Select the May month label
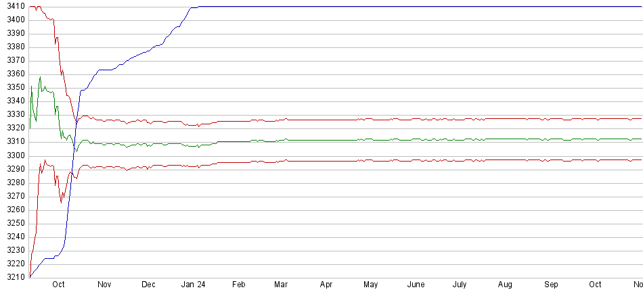 click(370, 285)
